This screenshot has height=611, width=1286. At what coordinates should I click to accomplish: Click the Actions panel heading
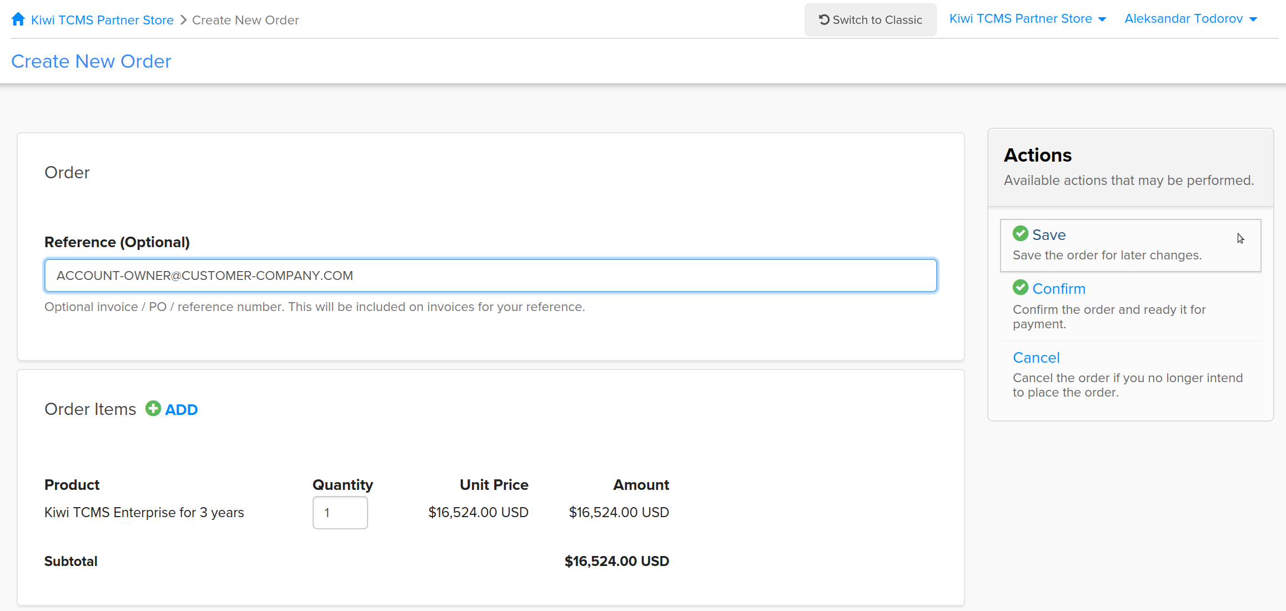pyautogui.click(x=1038, y=155)
